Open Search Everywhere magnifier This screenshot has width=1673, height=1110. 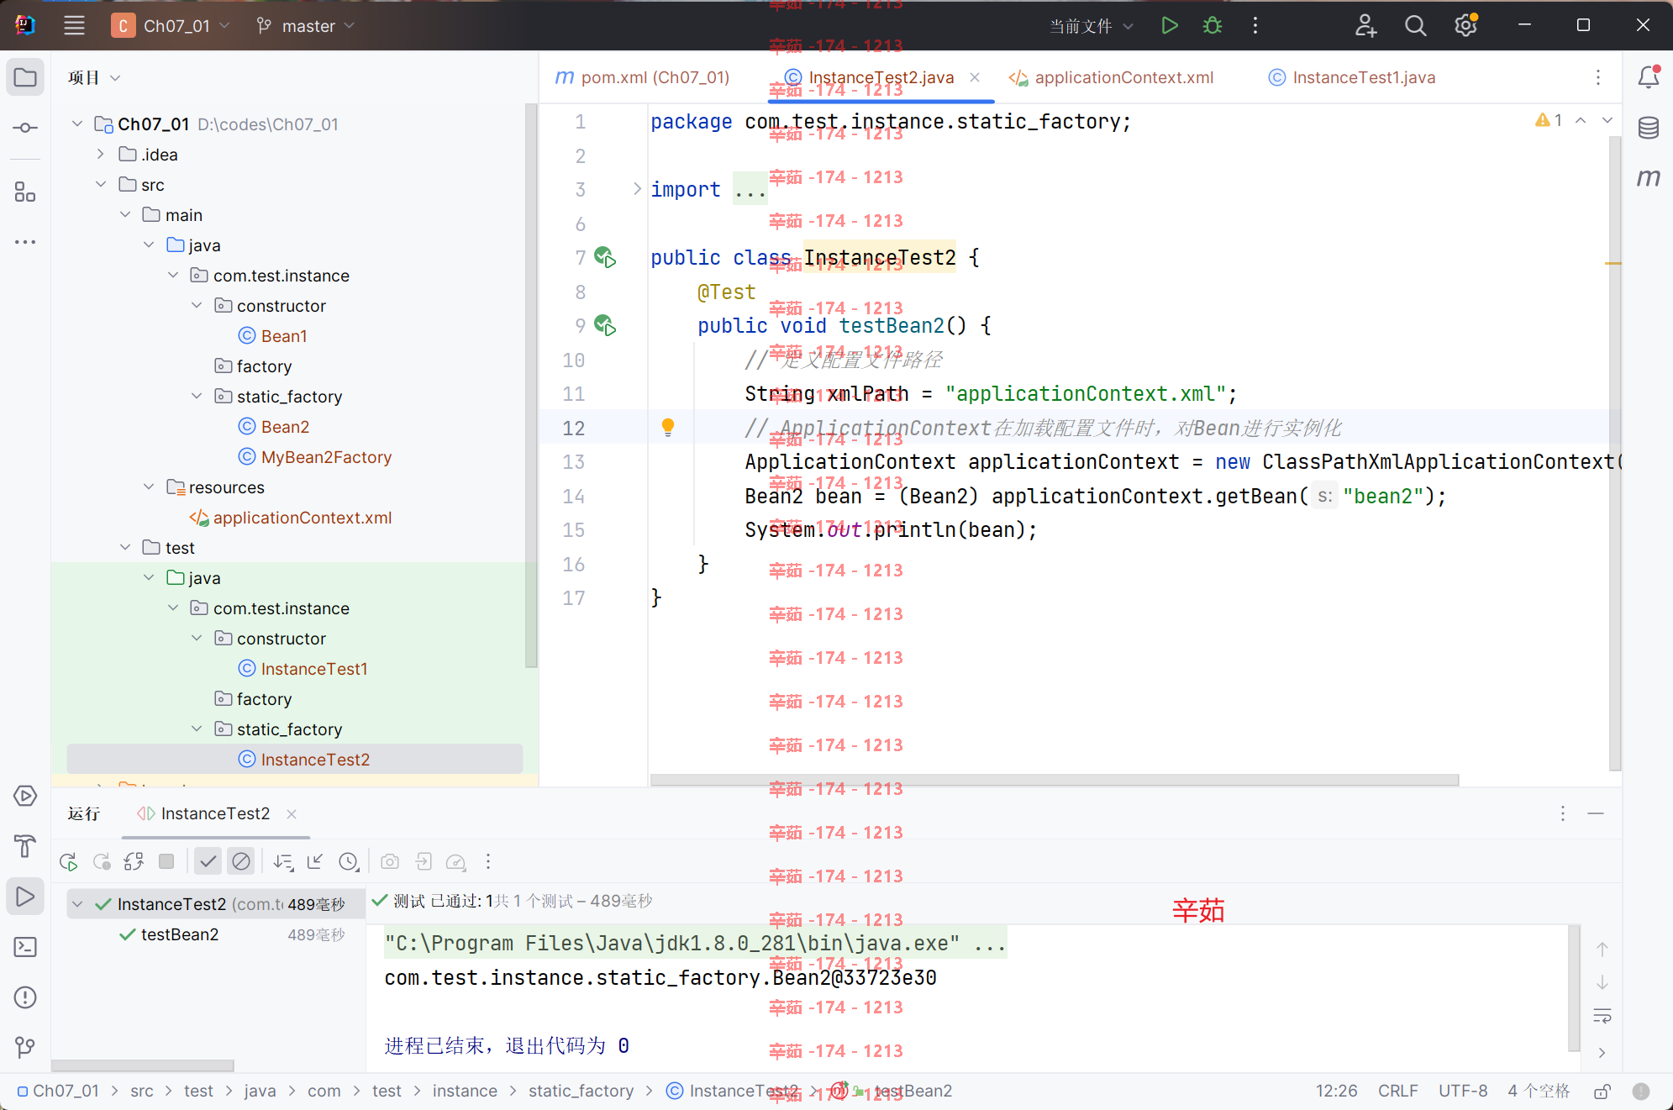(x=1415, y=25)
